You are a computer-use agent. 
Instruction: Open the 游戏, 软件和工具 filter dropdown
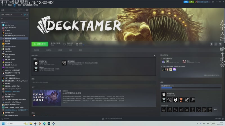12,15
